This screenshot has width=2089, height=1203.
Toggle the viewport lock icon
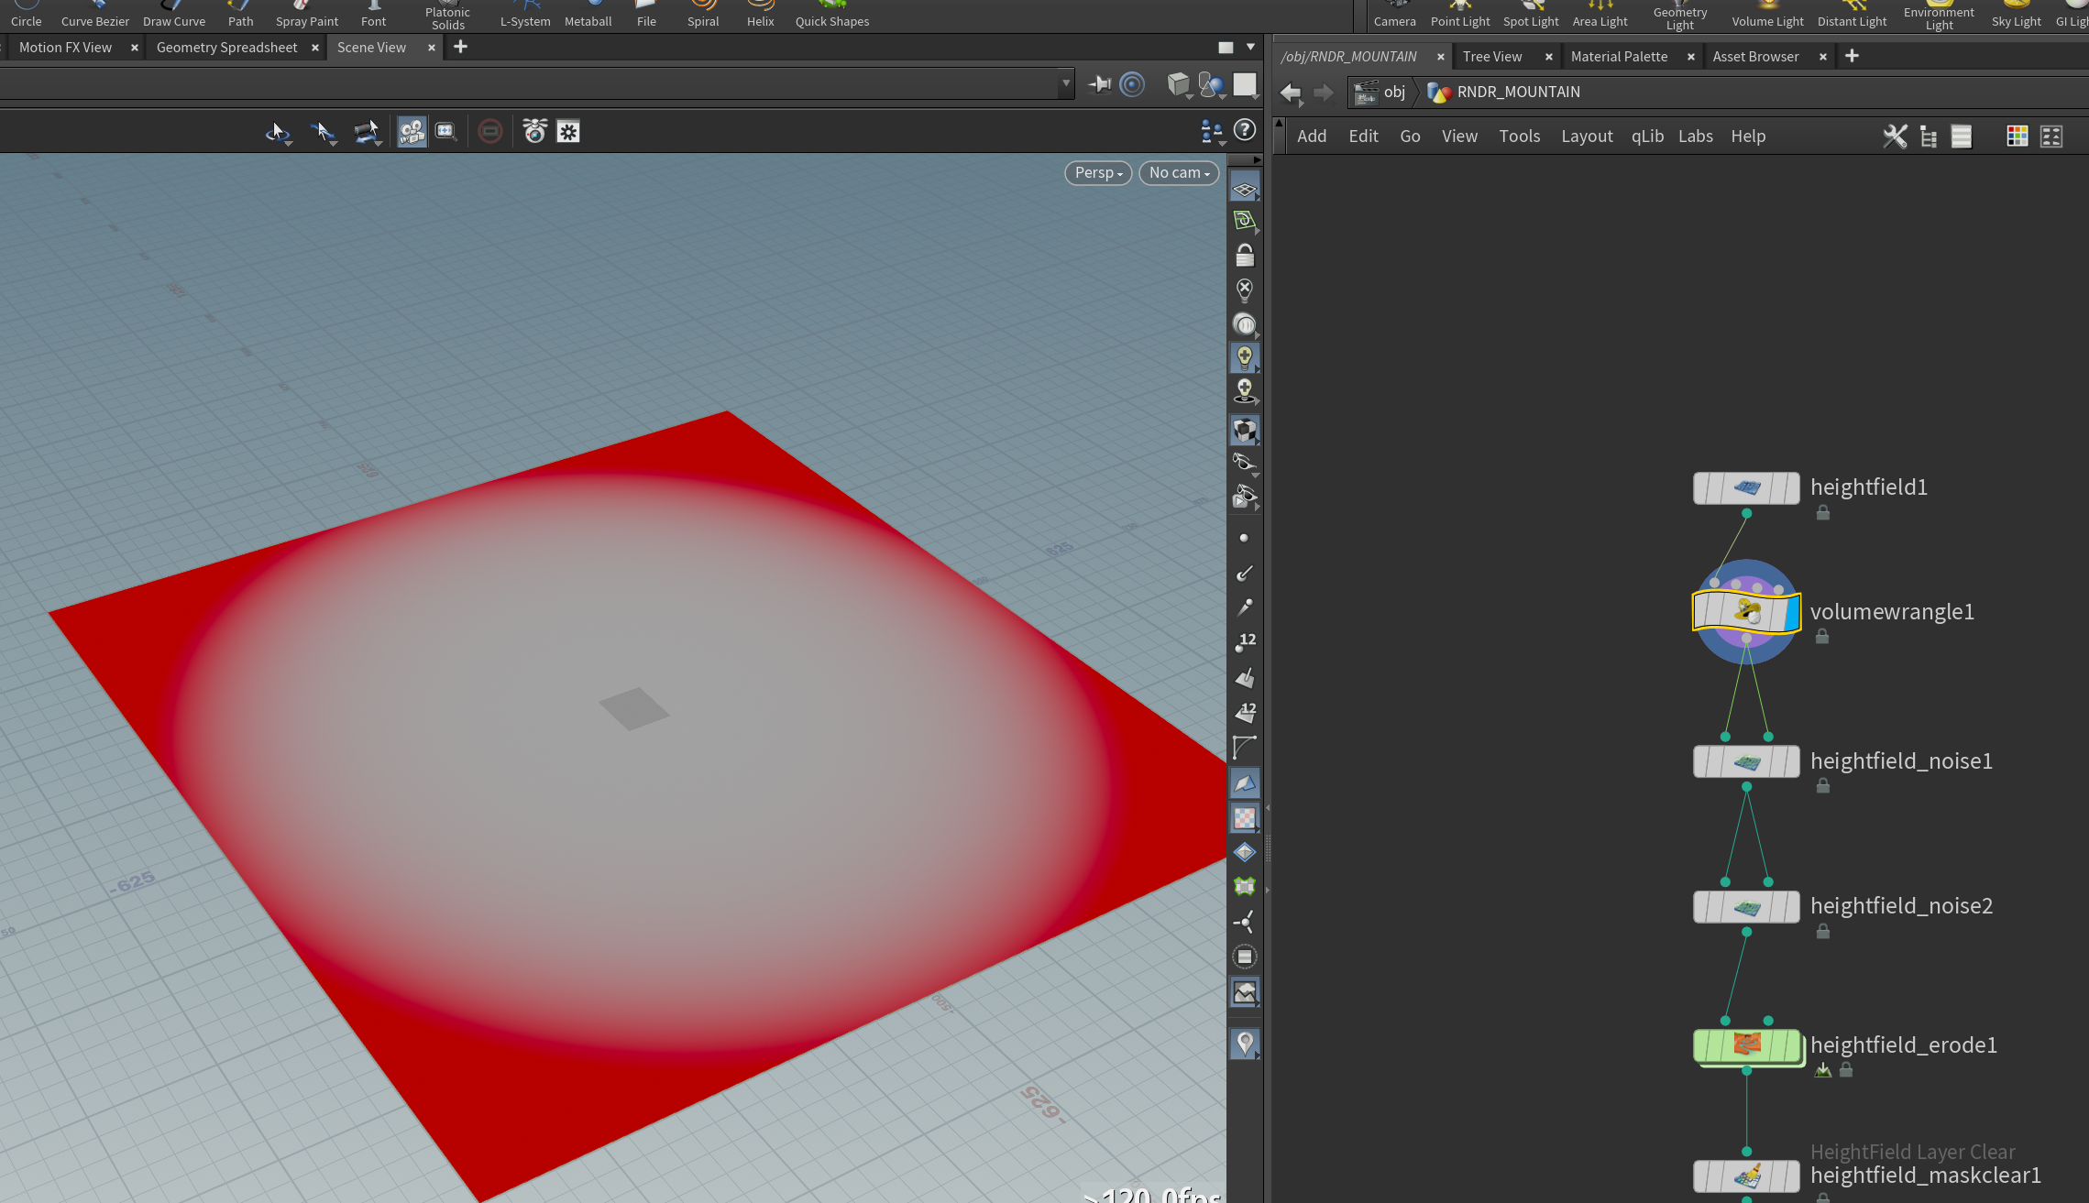click(1245, 256)
